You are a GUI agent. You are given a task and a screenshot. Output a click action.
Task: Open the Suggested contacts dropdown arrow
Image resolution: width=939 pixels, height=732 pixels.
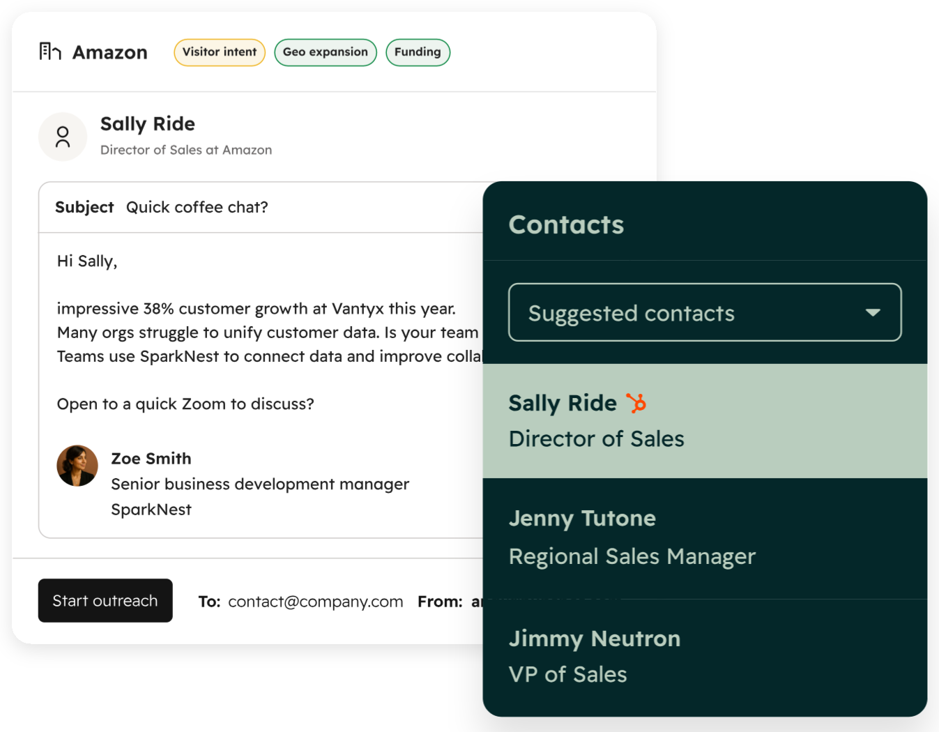point(873,312)
